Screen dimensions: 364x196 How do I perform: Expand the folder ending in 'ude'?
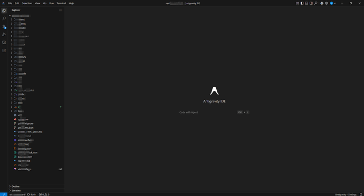[36, 28]
